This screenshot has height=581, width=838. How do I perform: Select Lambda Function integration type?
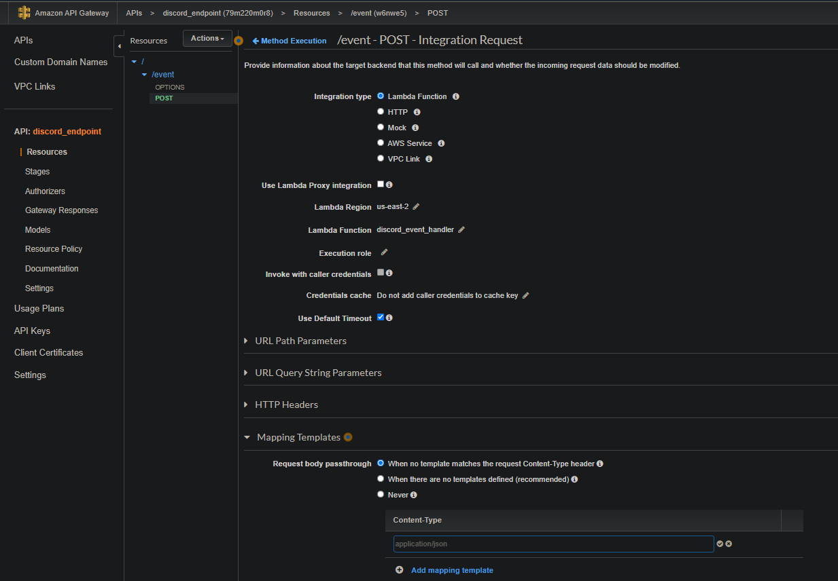pyautogui.click(x=381, y=96)
